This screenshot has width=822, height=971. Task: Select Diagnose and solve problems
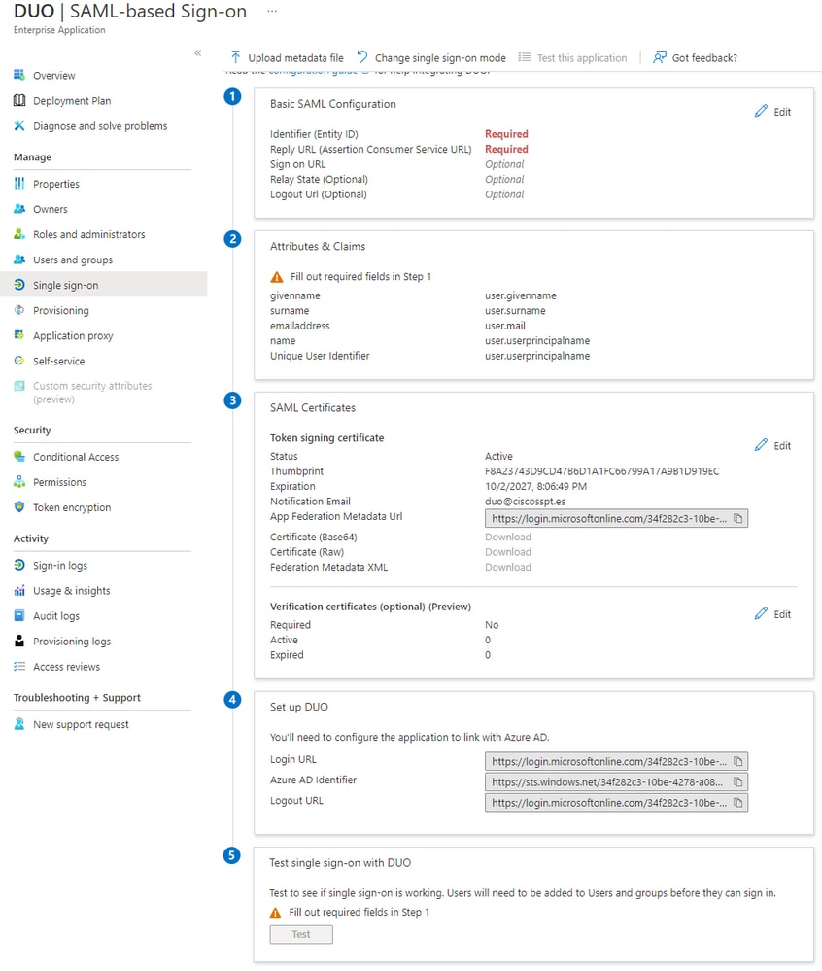(x=100, y=125)
